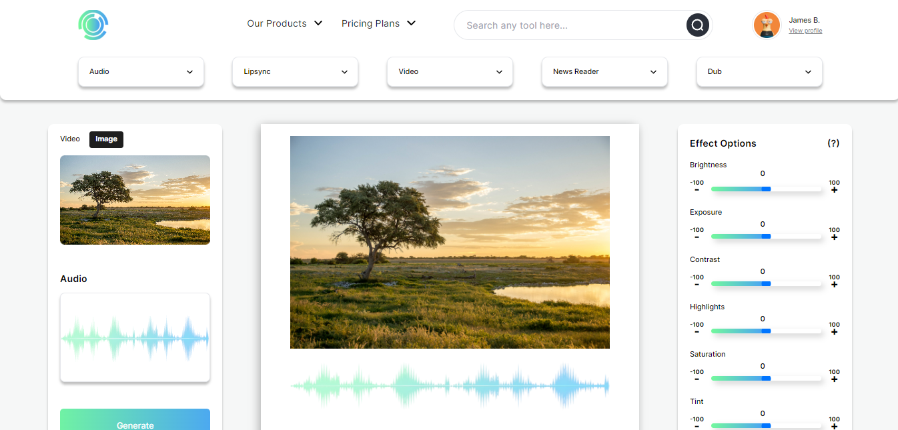Open the Dub dropdown
Viewport: 898px width, 430px height.
pos(759,71)
